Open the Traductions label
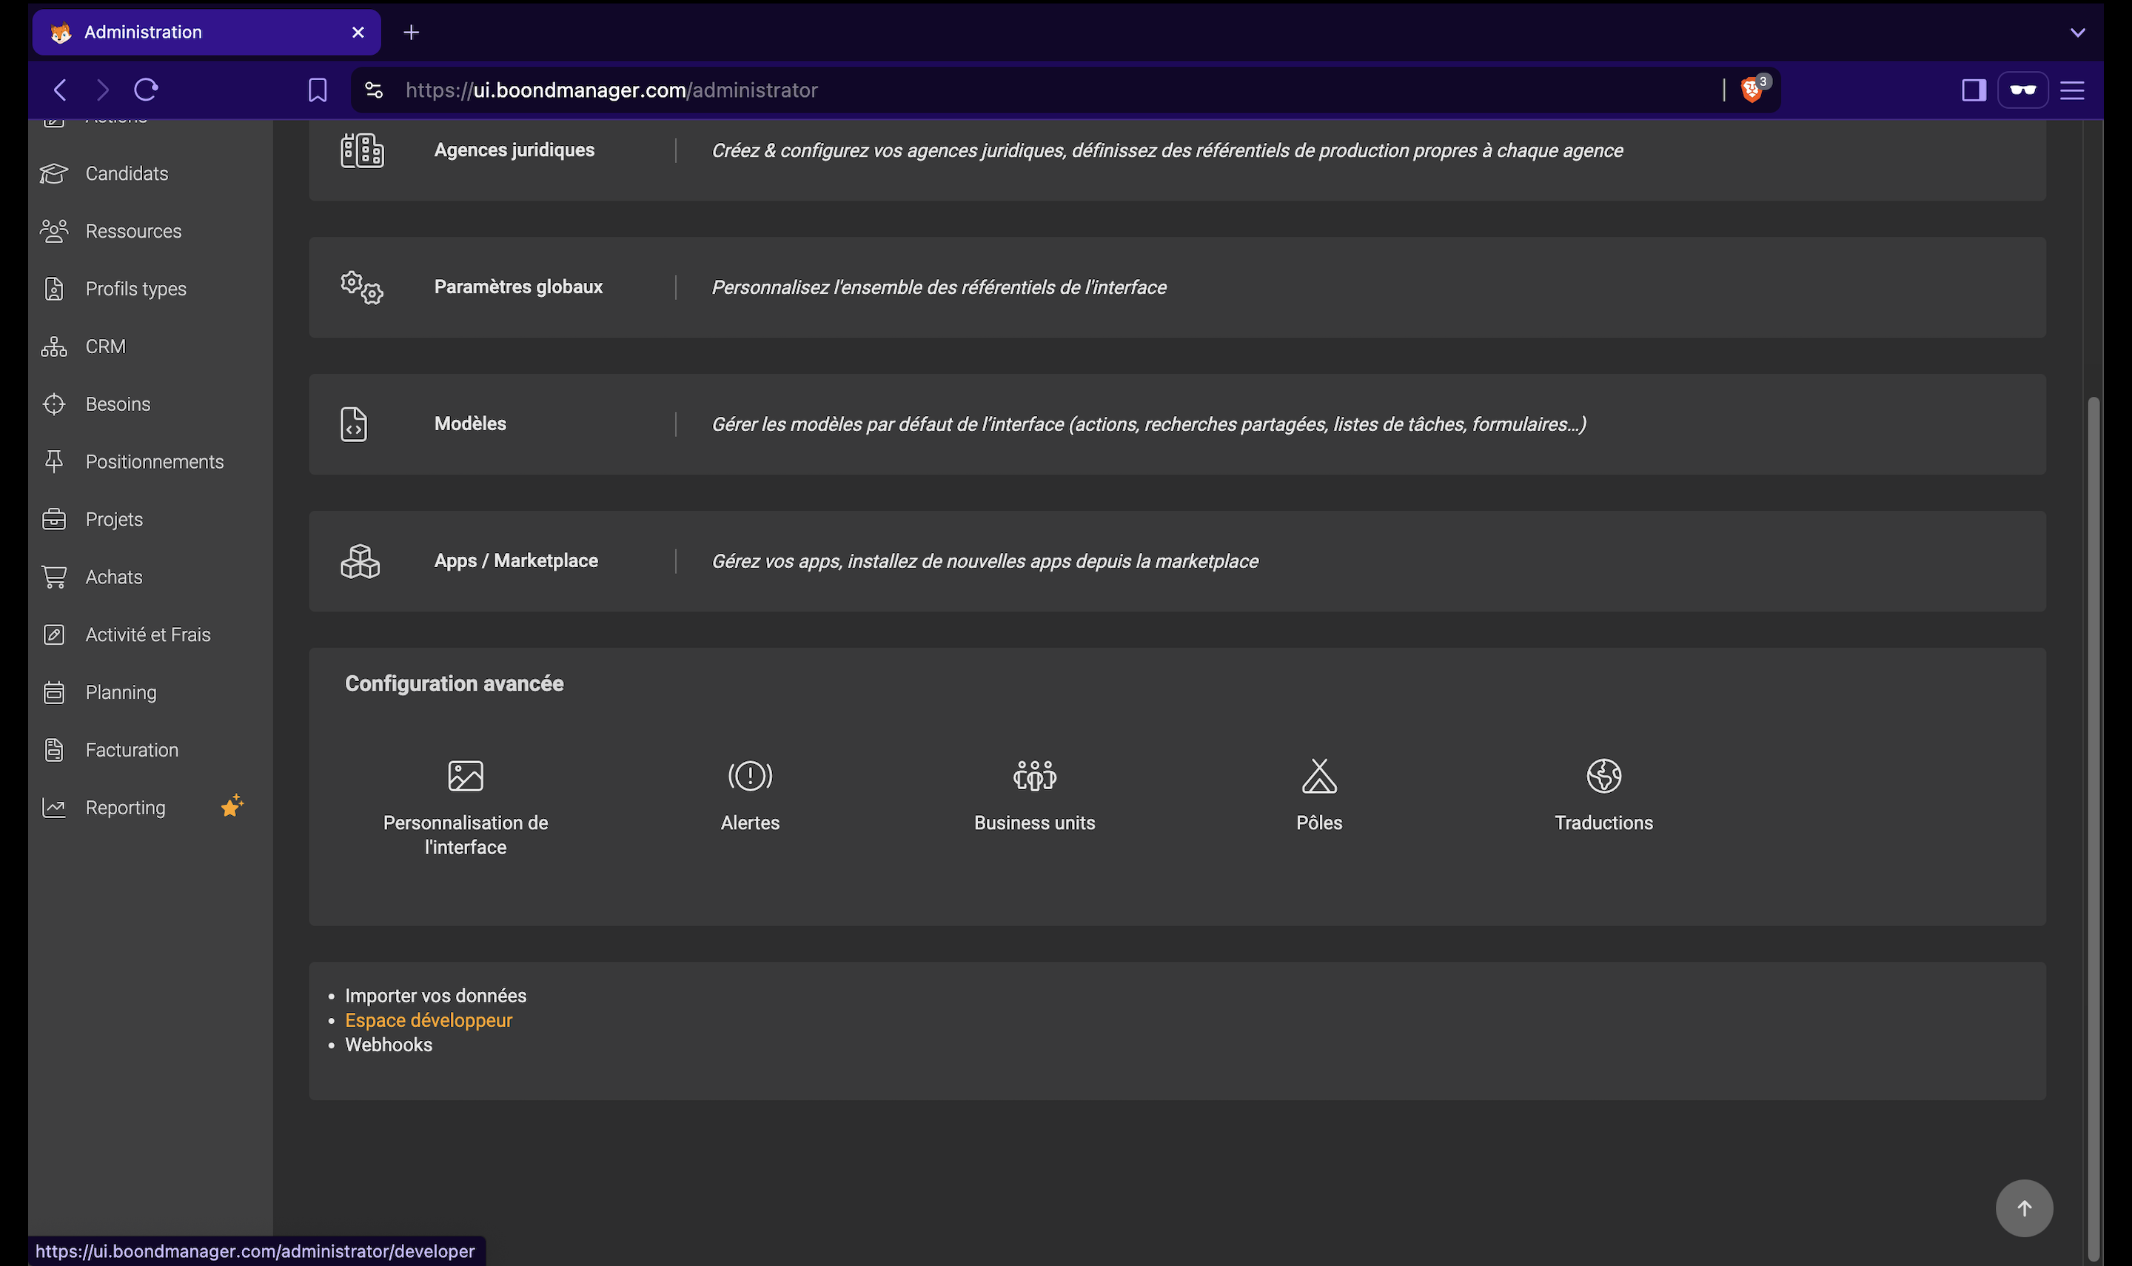Screen dimensions: 2132x1266 point(1604,823)
